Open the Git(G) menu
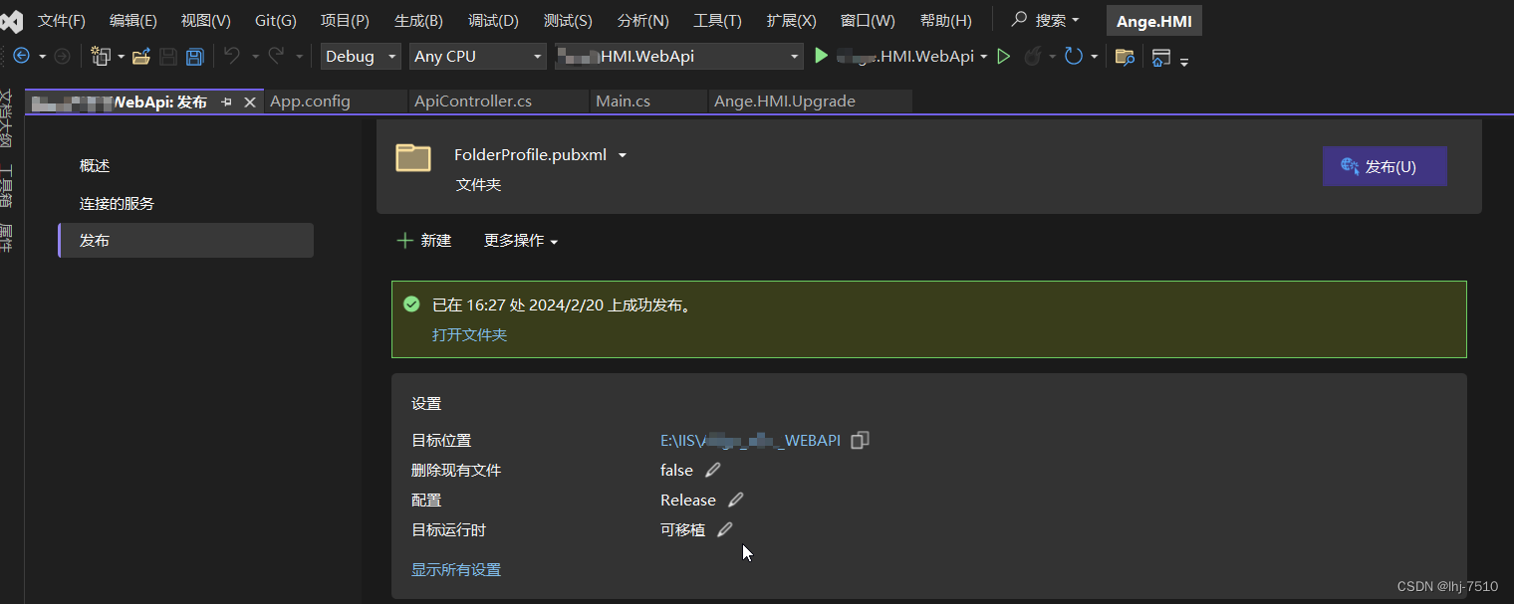 [x=275, y=20]
